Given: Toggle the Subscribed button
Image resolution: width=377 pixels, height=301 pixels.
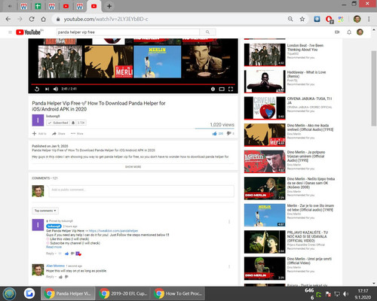Looking at the screenshot, I should coord(58,123).
